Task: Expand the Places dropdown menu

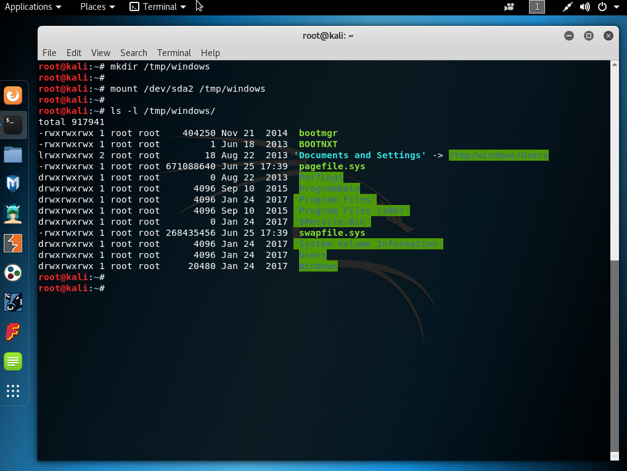Action: (x=97, y=7)
